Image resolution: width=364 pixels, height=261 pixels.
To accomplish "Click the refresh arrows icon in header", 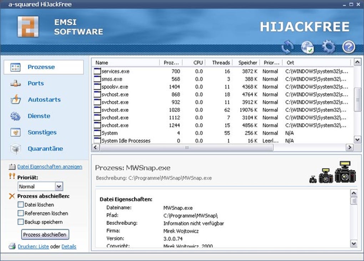I will pyautogui.click(x=288, y=47).
